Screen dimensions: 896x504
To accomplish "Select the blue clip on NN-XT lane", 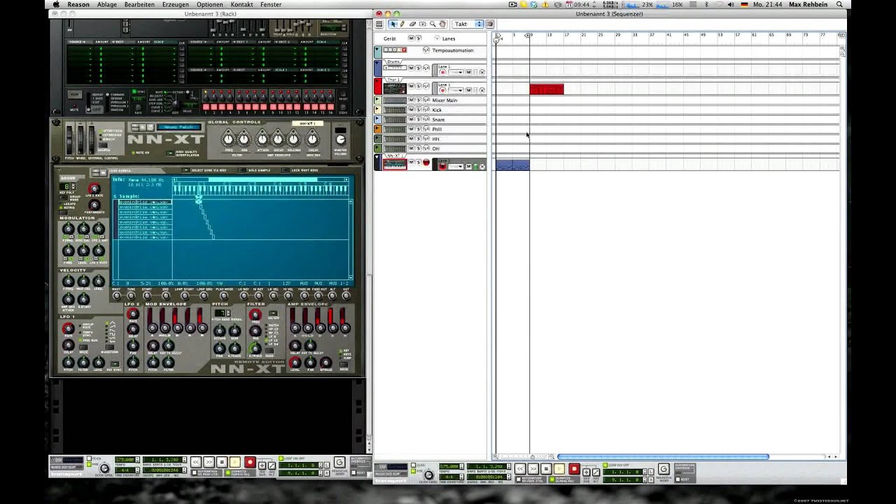I will coord(513,164).
